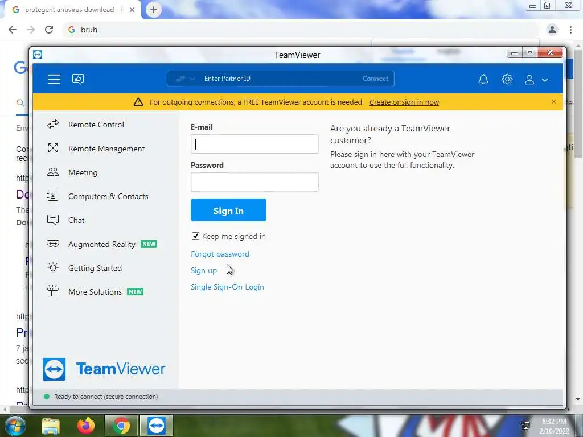Open a new Chrome tab
This screenshot has width=583, height=437.
tap(154, 10)
